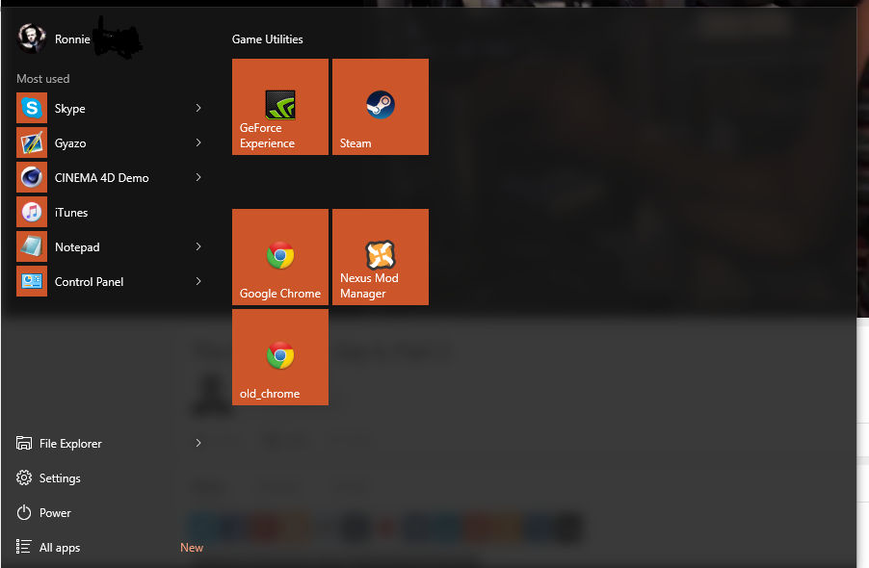Screen dimensions: 869x568
Task: Click the Ronnie user avatar
Action: click(x=31, y=39)
